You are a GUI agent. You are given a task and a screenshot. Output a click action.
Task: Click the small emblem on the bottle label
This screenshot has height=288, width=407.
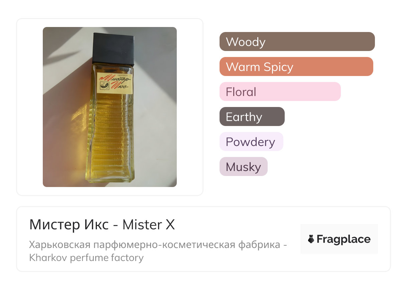point(104,86)
